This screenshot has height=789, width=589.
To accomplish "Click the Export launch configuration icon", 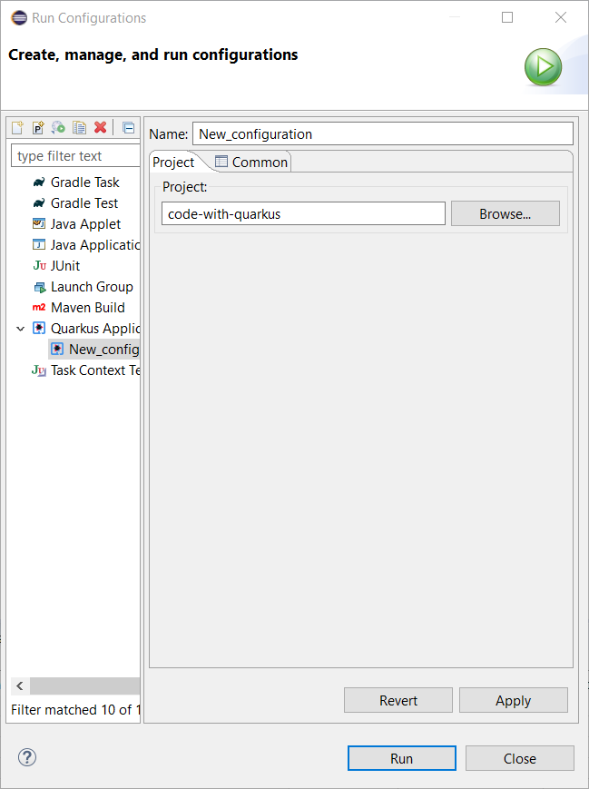I will [59, 128].
